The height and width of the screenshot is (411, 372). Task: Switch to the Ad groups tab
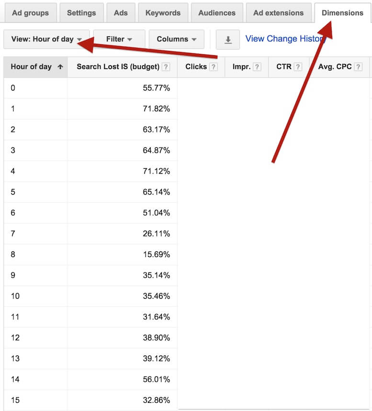click(x=31, y=13)
